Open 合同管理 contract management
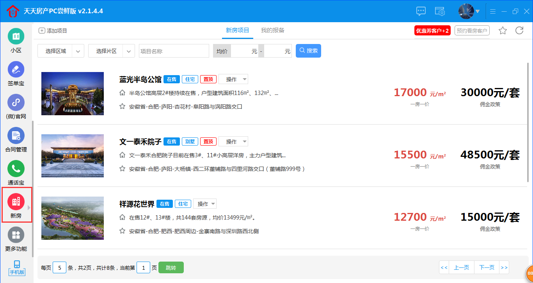Screen dimensions: 533x283 pyautogui.click(x=16, y=136)
